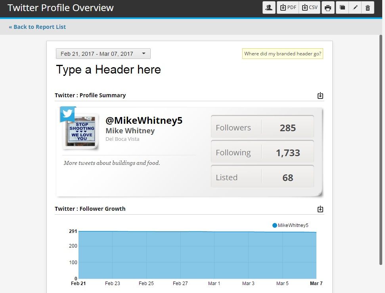Delete the report via the trash icon

click(368, 7)
